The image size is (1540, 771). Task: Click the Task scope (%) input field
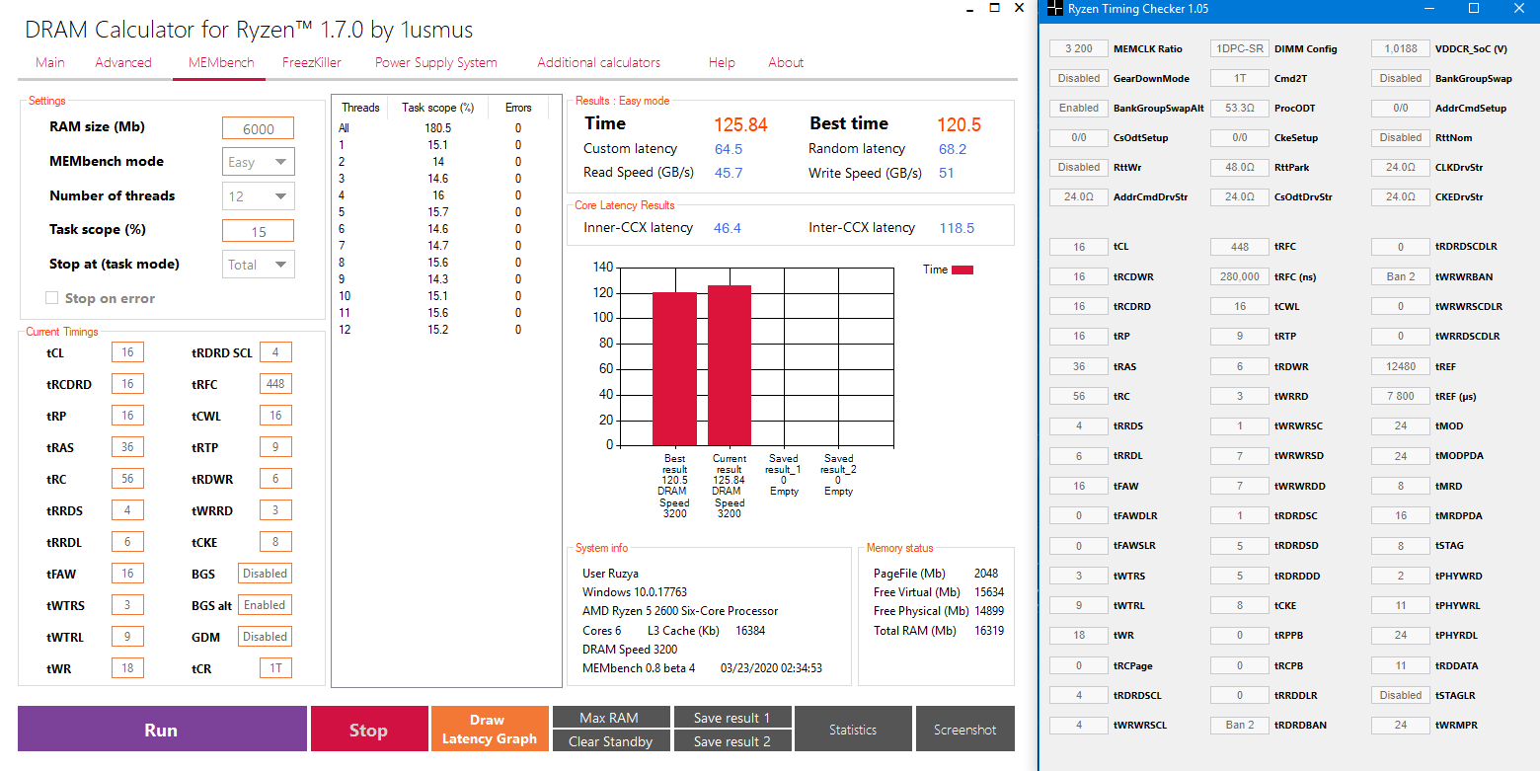pyautogui.click(x=258, y=231)
